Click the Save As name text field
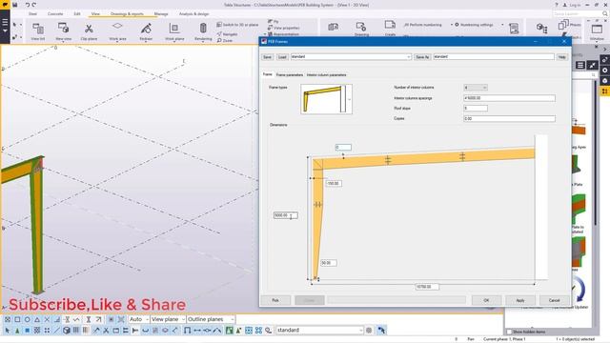 click(x=494, y=57)
